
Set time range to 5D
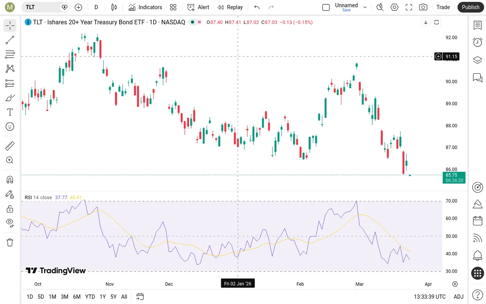[41, 297]
